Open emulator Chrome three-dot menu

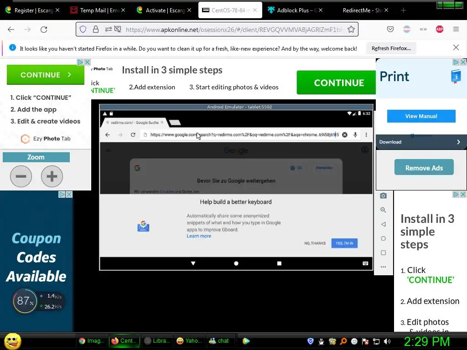click(x=366, y=134)
